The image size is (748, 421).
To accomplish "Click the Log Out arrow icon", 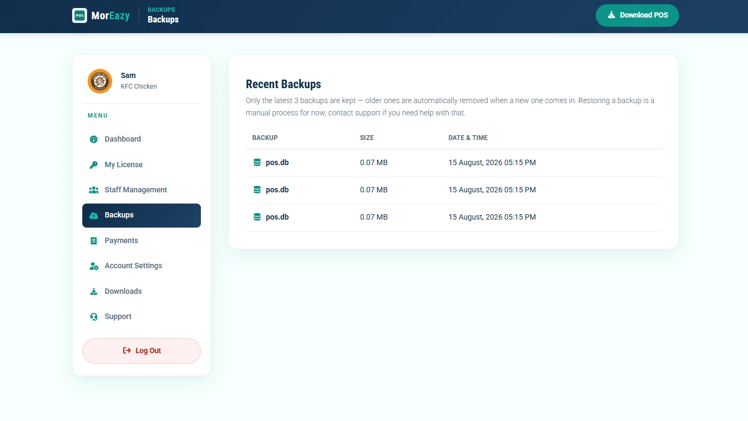I will (127, 350).
